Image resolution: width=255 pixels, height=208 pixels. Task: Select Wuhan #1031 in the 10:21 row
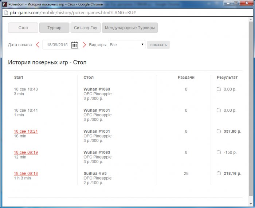coord(97,131)
